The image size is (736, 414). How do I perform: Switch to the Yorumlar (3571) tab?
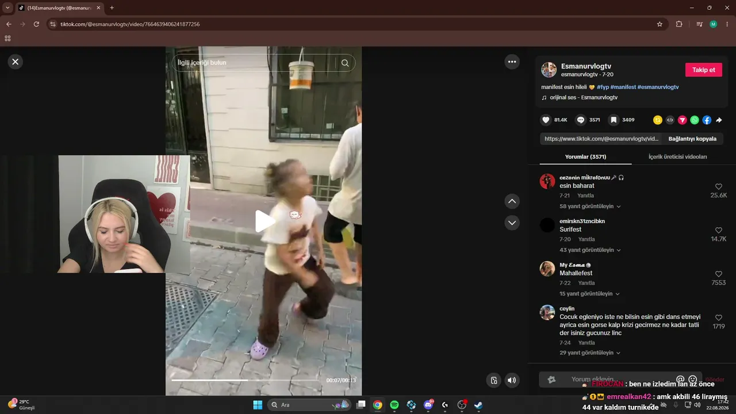pyautogui.click(x=585, y=156)
